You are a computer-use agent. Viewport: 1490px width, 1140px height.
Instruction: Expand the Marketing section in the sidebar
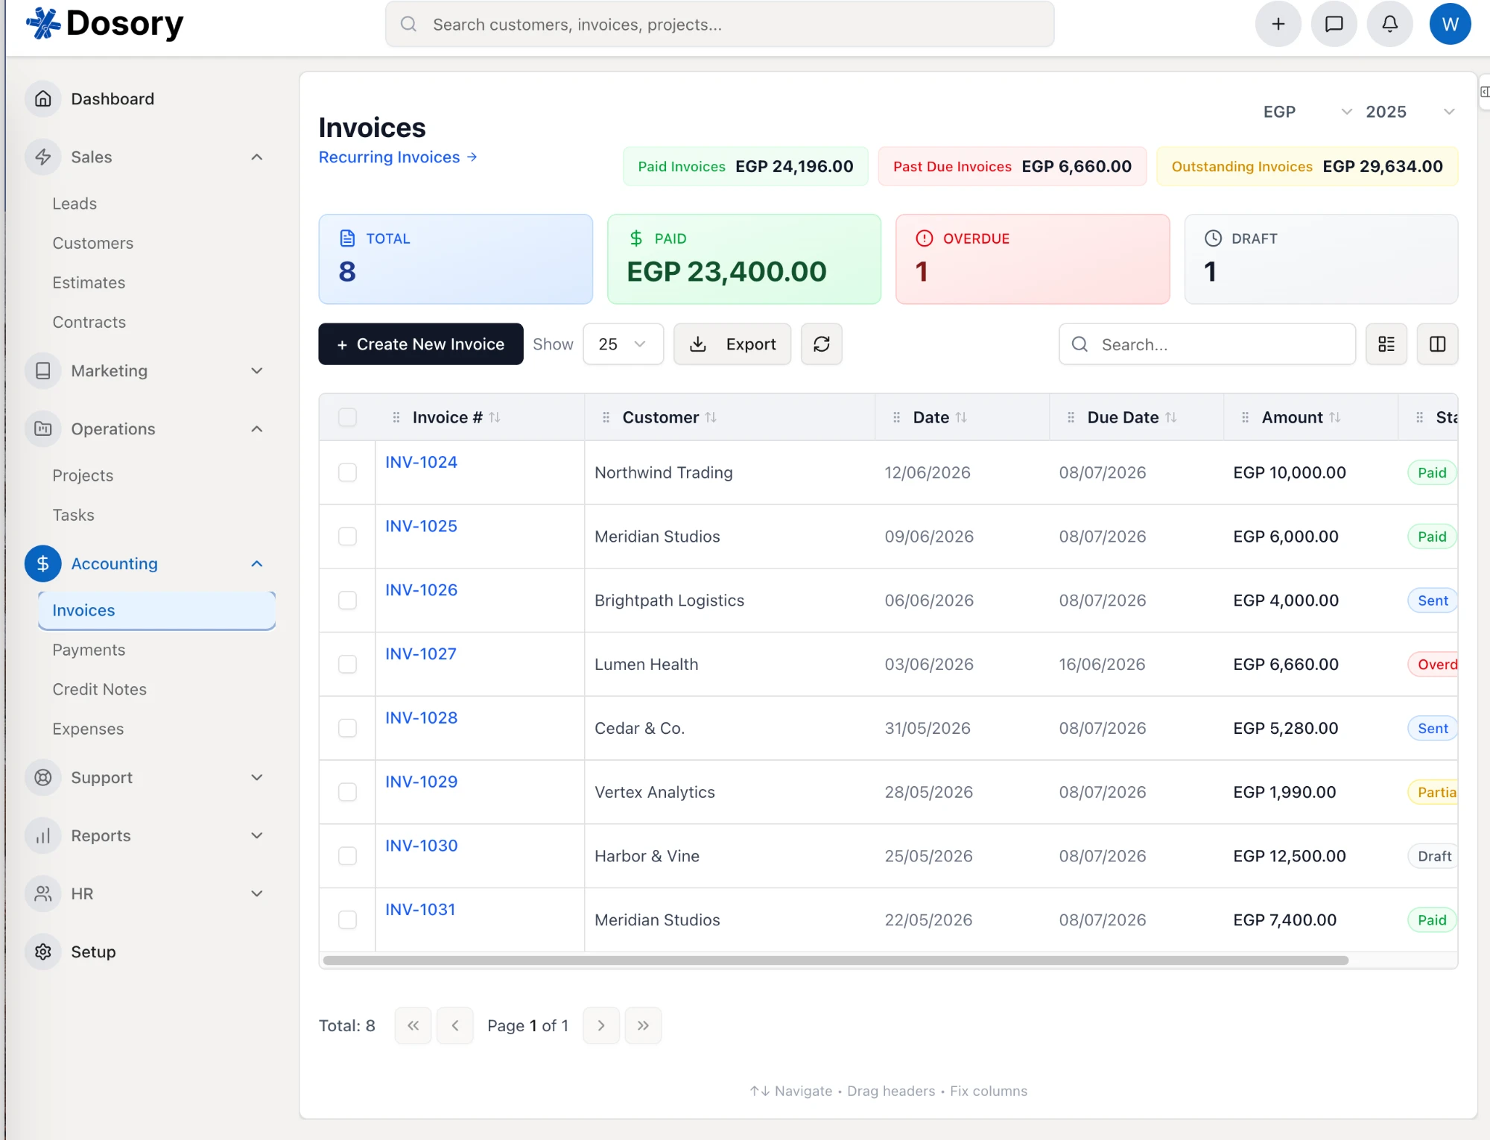(x=147, y=371)
